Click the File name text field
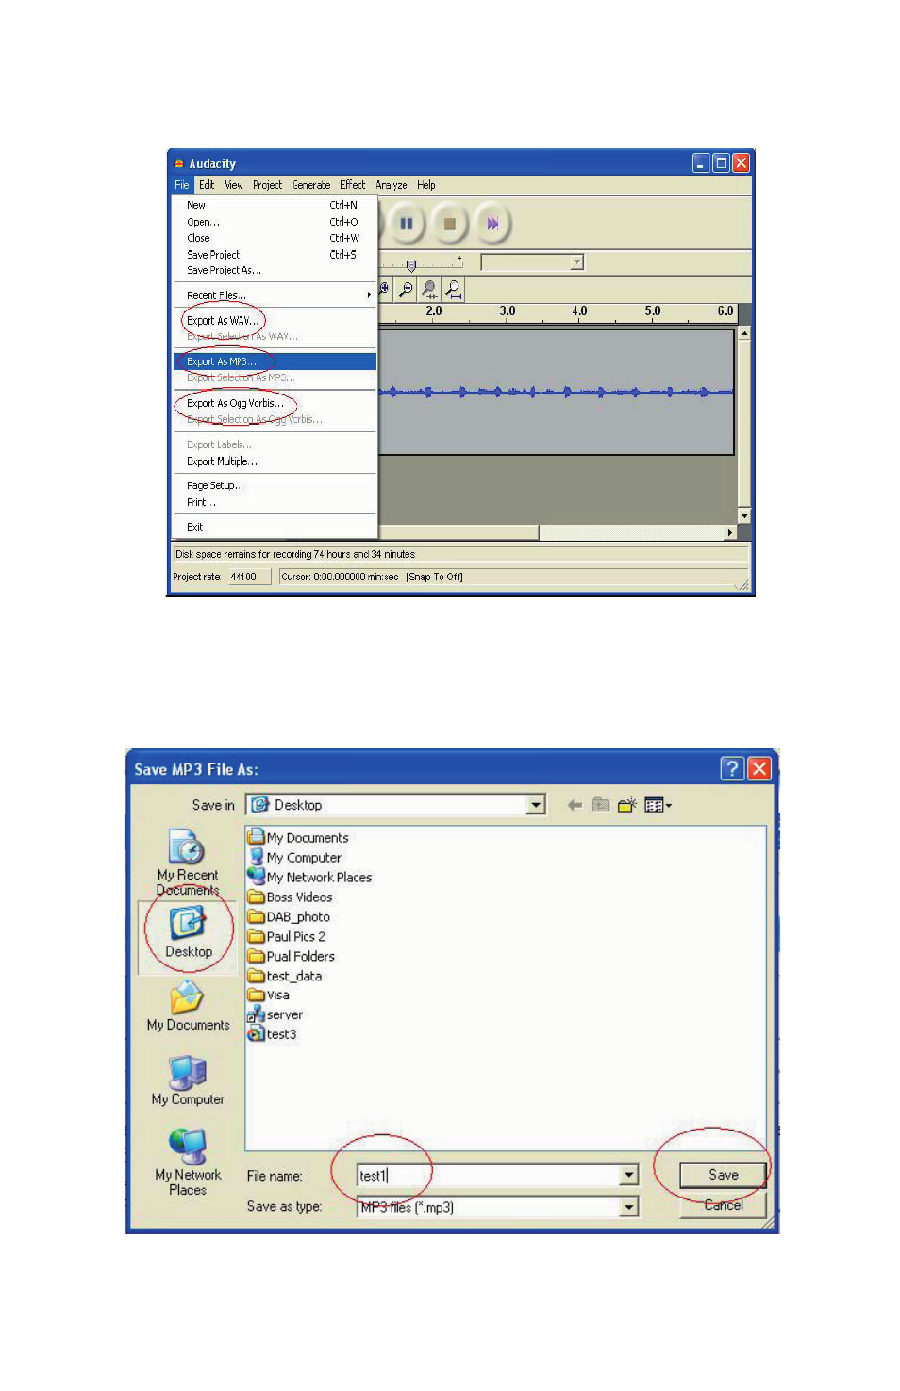Image resolution: width=900 pixels, height=1391 pixels. click(x=488, y=1175)
